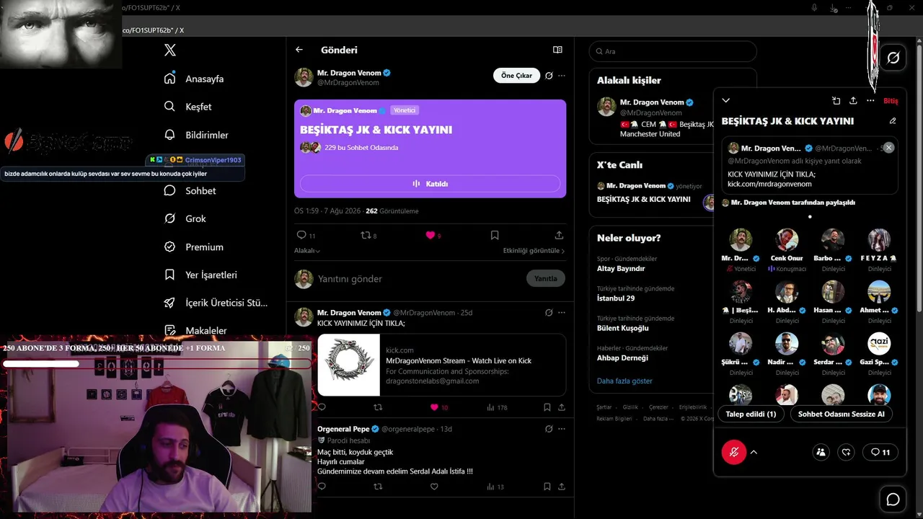Open Grok icon on main post header
This screenshot has height=519, width=923.
[549, 76]
